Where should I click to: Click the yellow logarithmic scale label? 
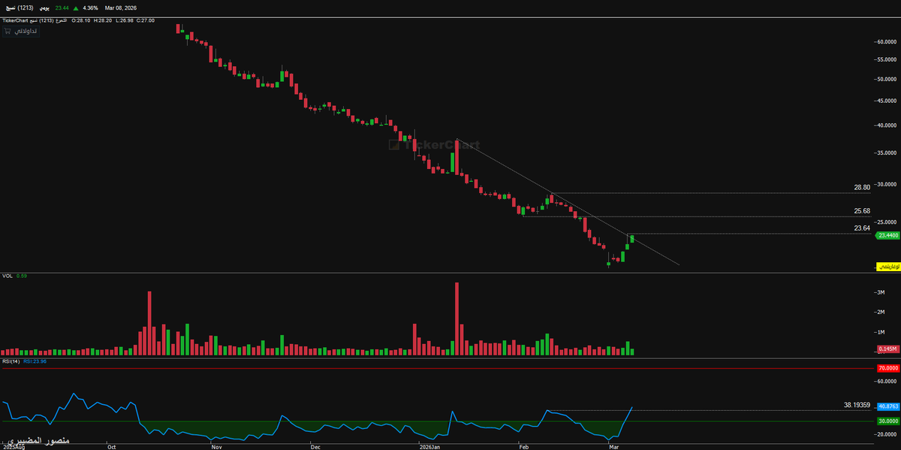[888, 267]
